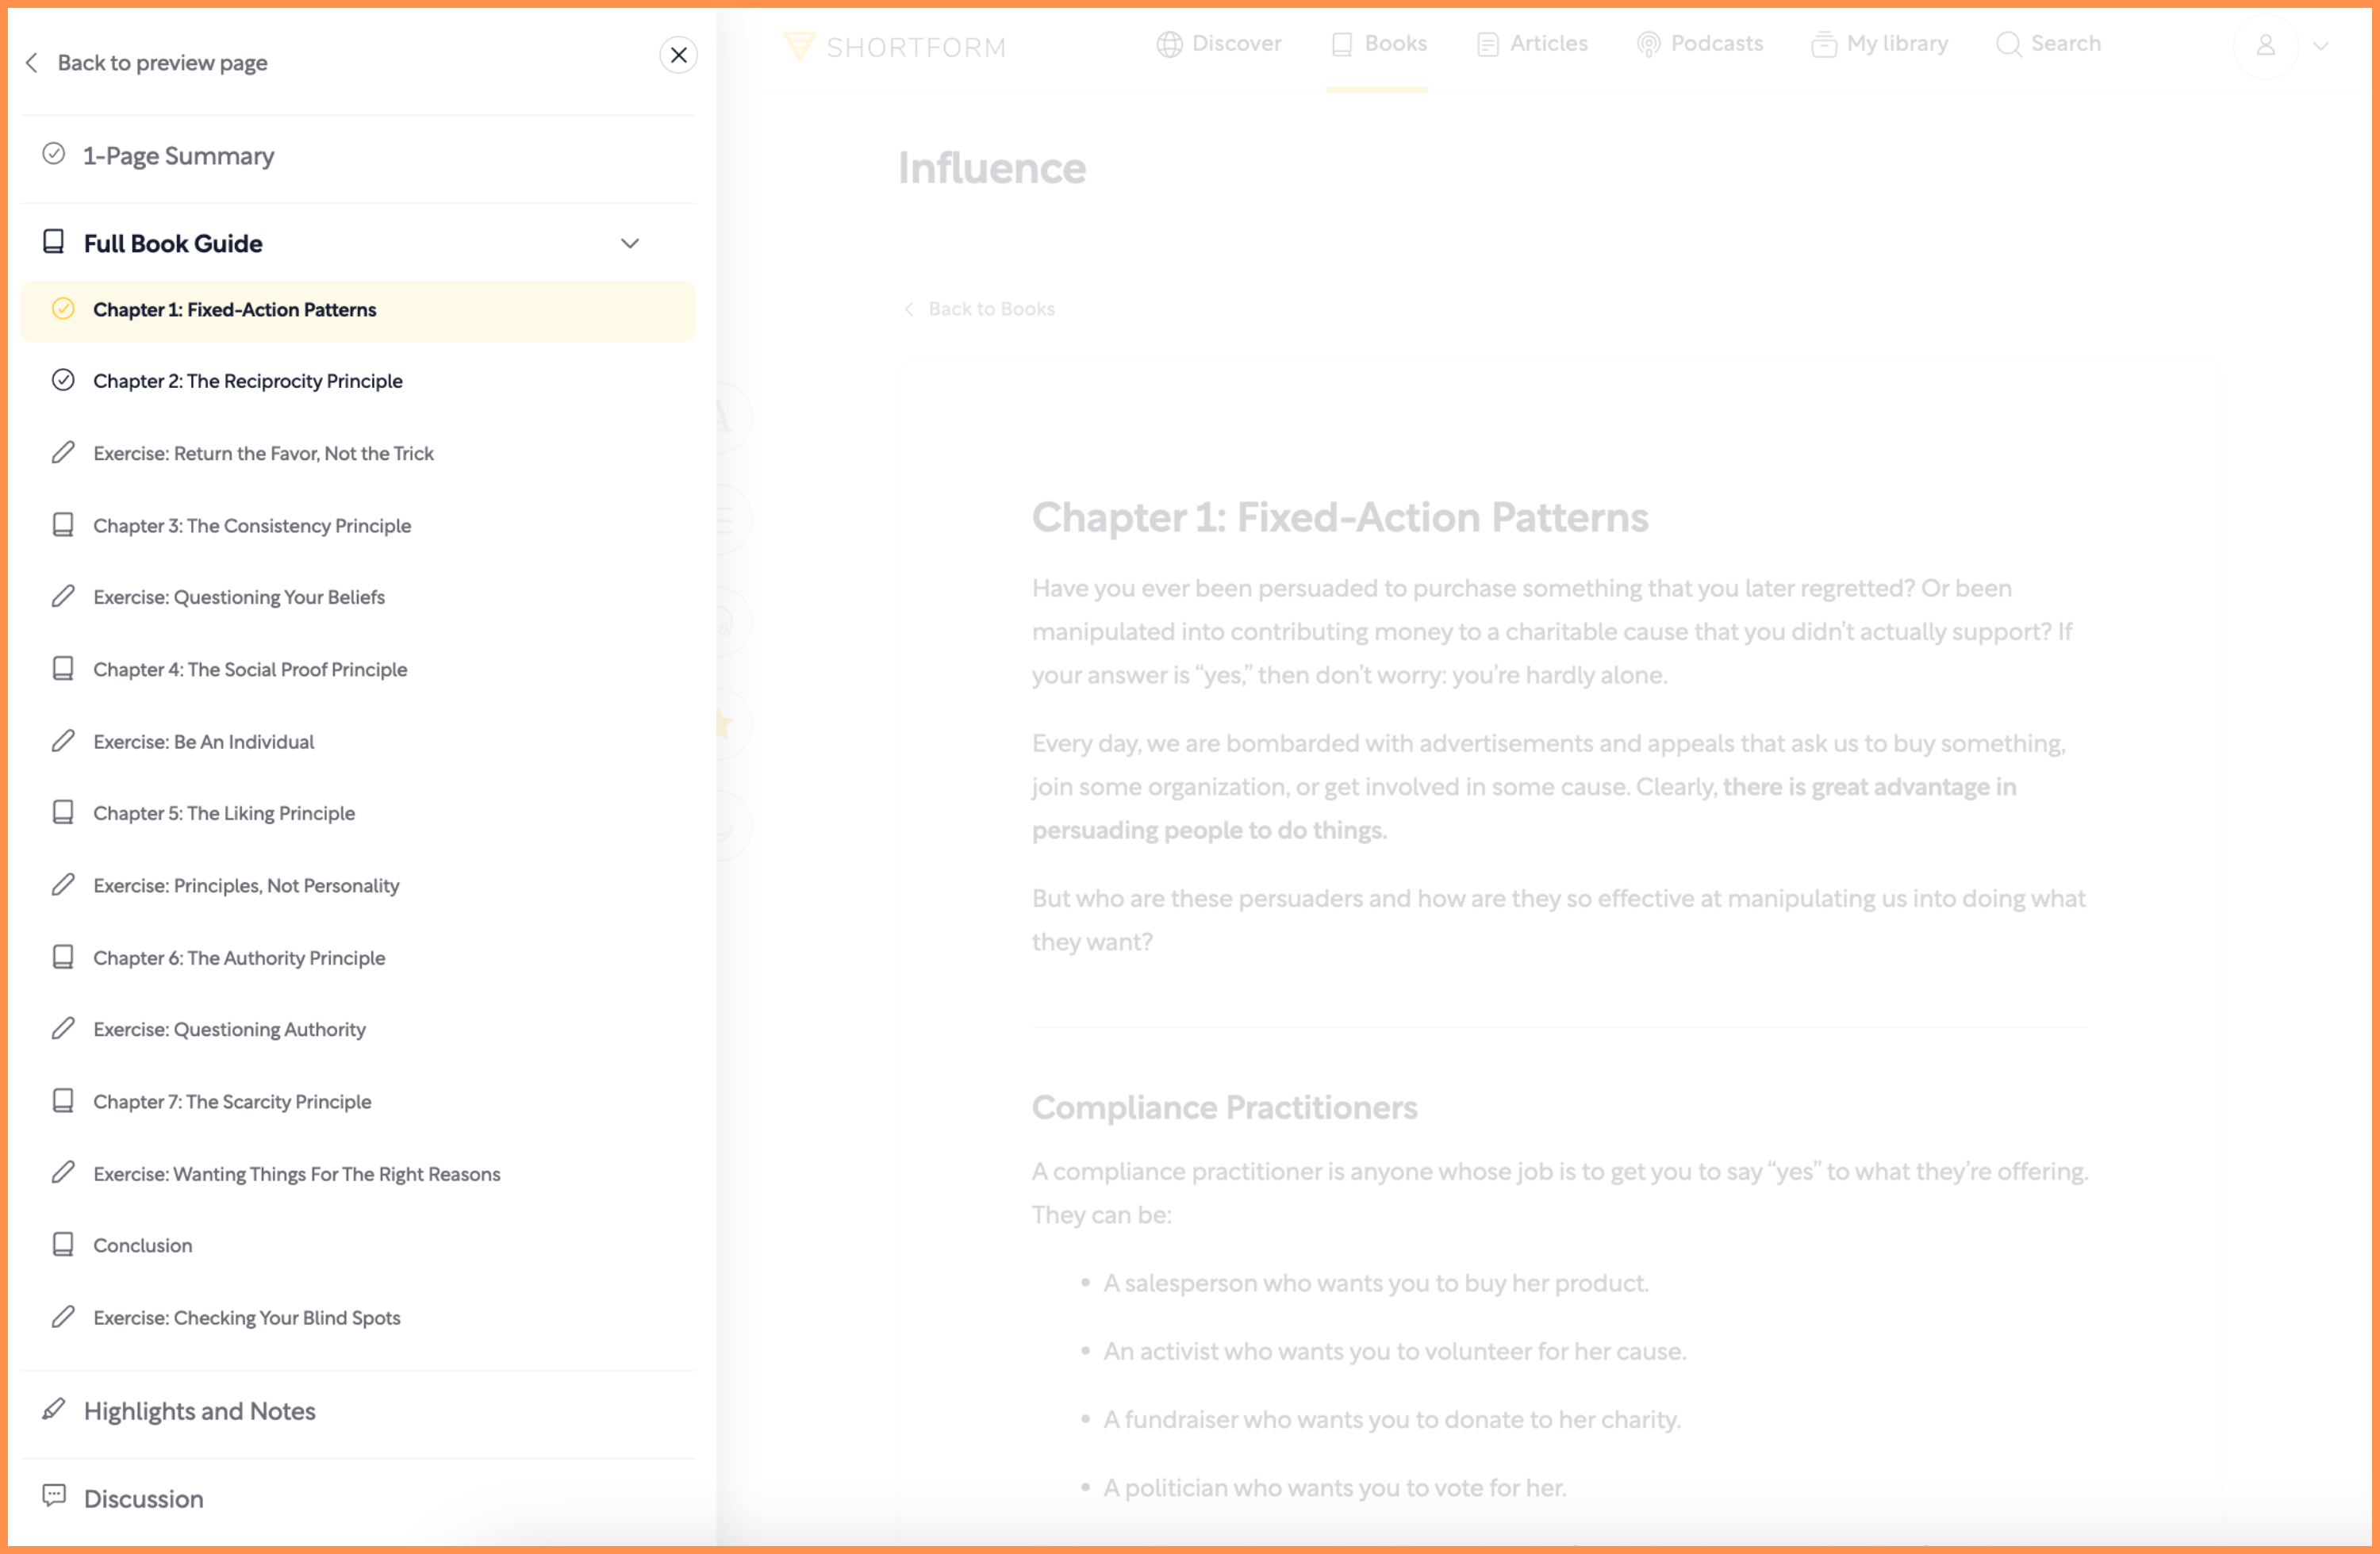This screenshot has width=2380, height=1554.
Task: Click pencil icon for Checking Your Blind Spots
Action: pyautogui.click(x=63, y=1317)
